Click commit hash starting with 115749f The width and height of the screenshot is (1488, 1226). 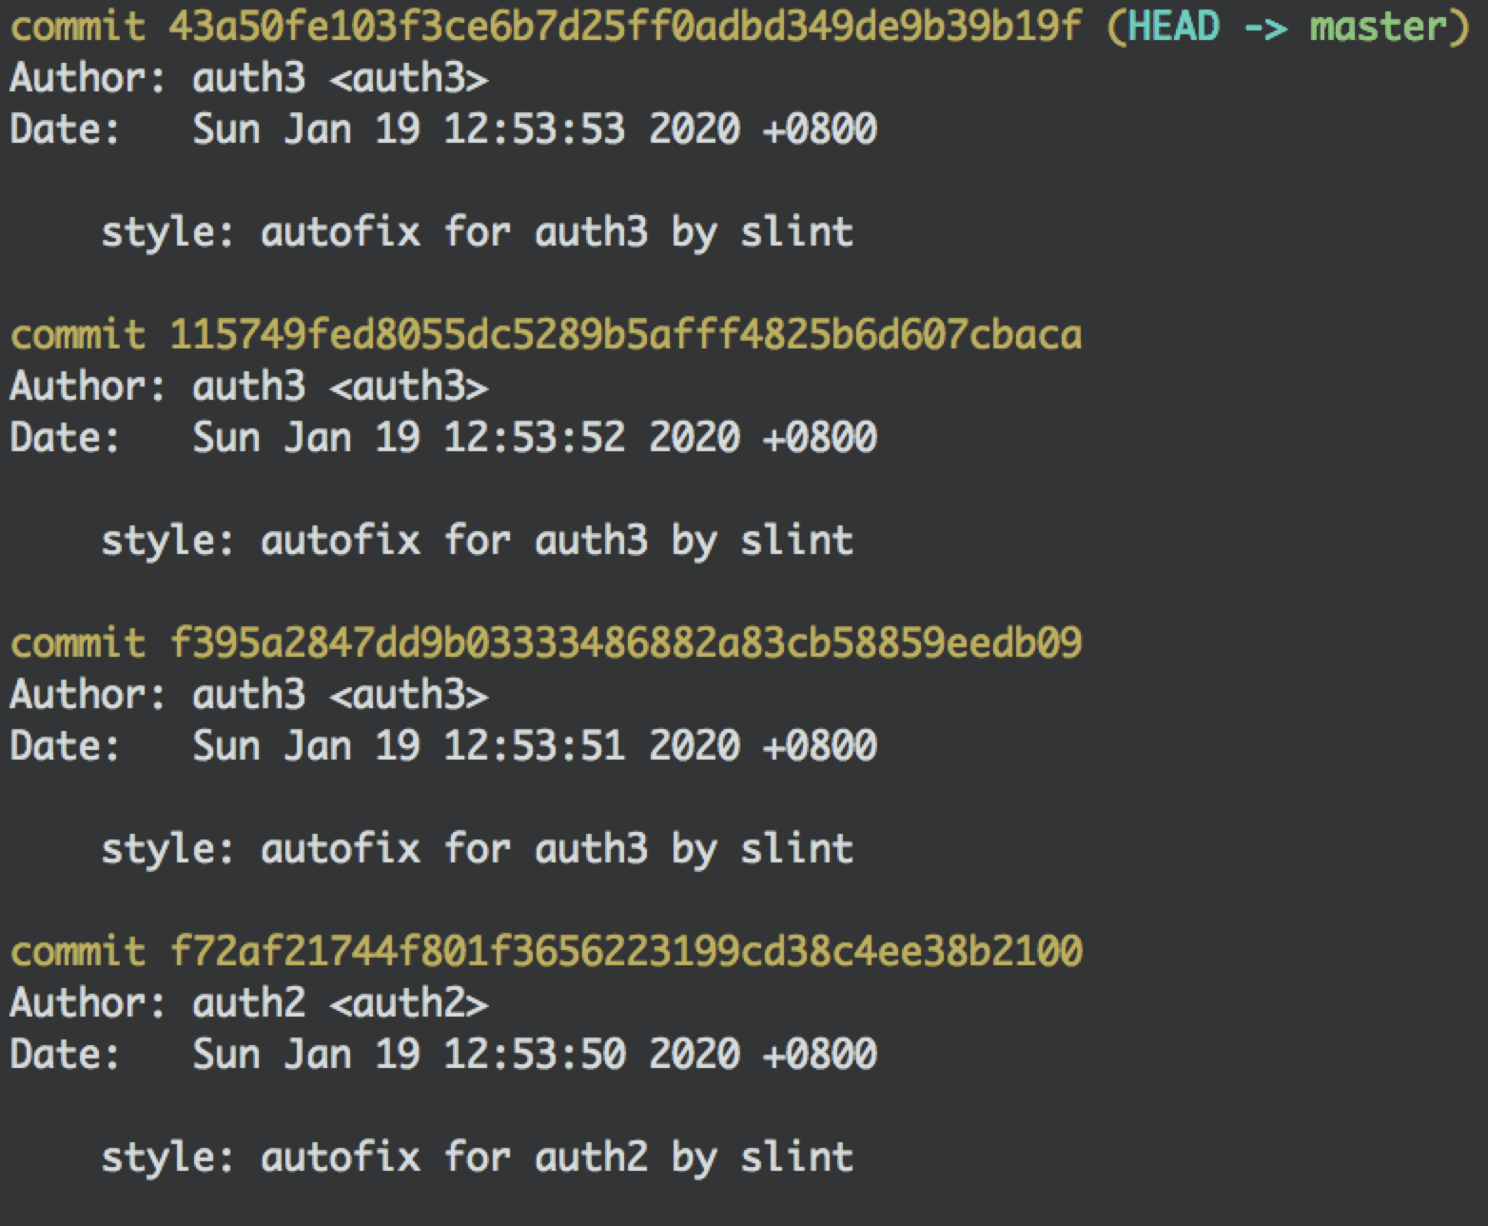(x=625, y=335)
